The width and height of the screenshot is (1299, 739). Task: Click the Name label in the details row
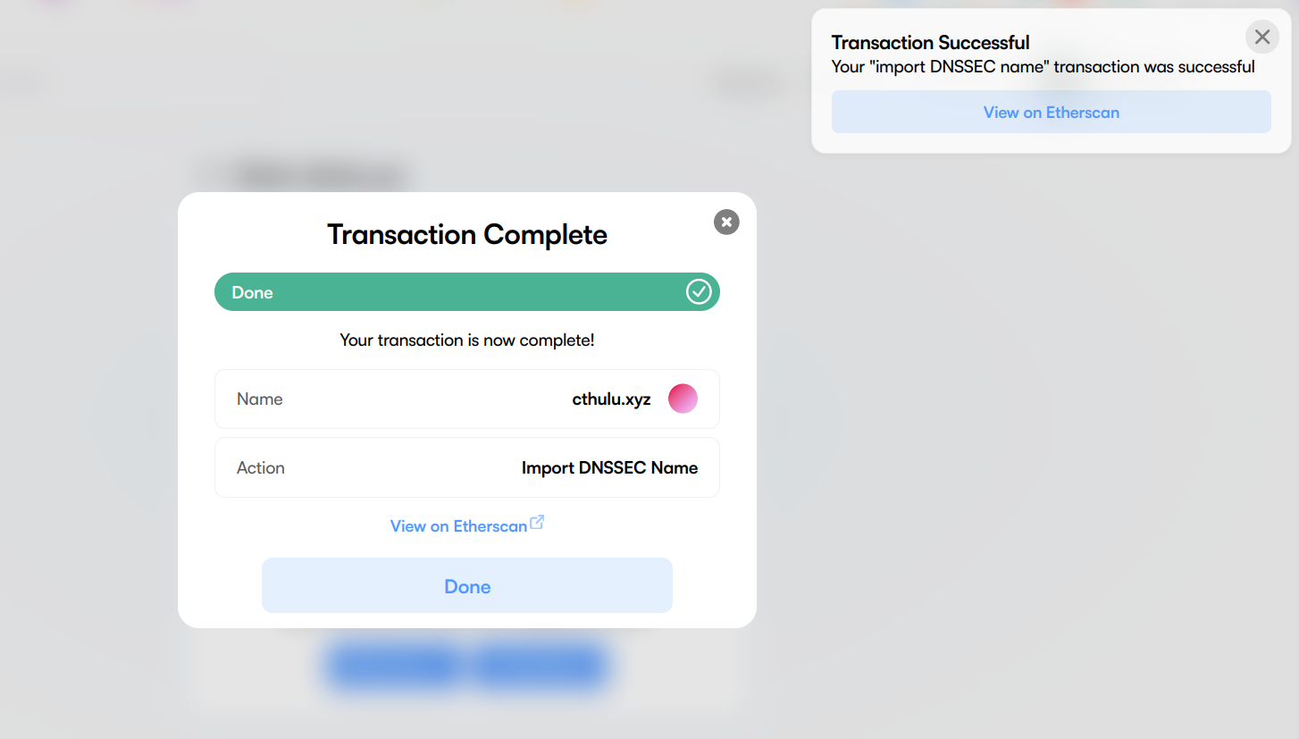260,399
